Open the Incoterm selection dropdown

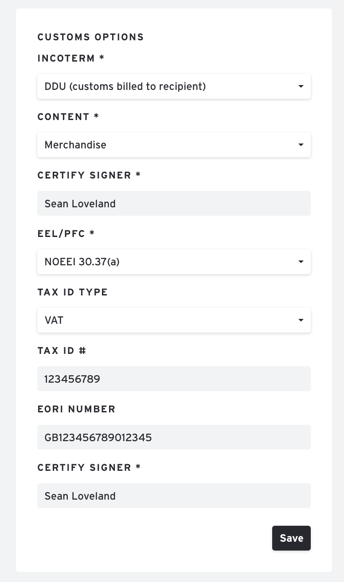click(174, 86)
